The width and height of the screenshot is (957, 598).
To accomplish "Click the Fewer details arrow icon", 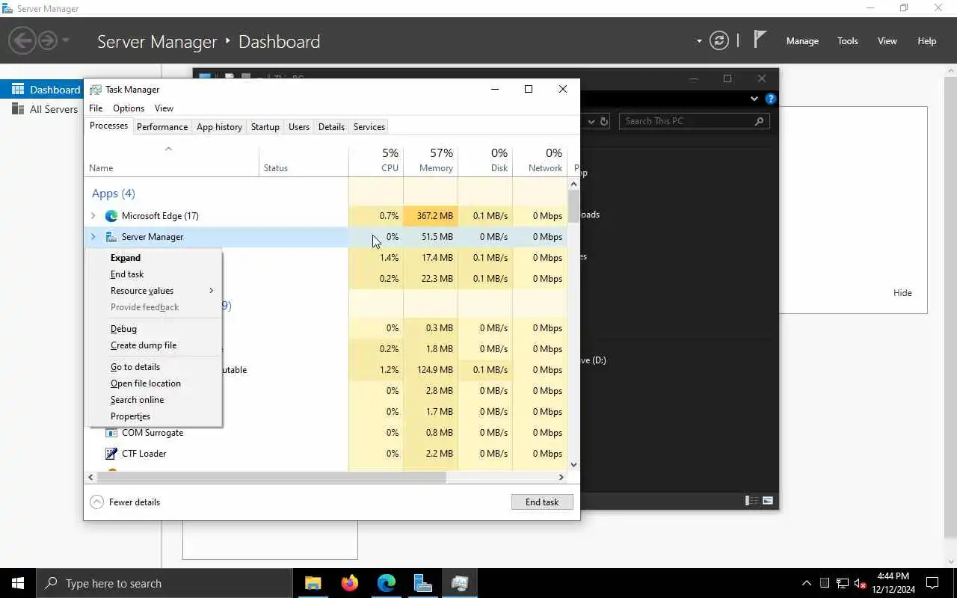I will point(97,502).
